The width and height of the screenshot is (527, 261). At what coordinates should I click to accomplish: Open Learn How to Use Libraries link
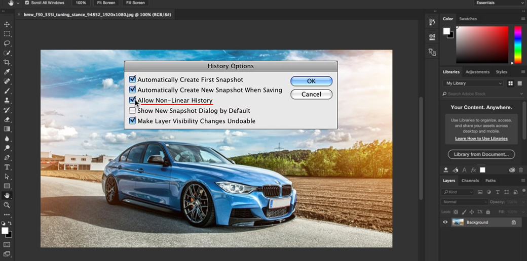tap(481, 139)
